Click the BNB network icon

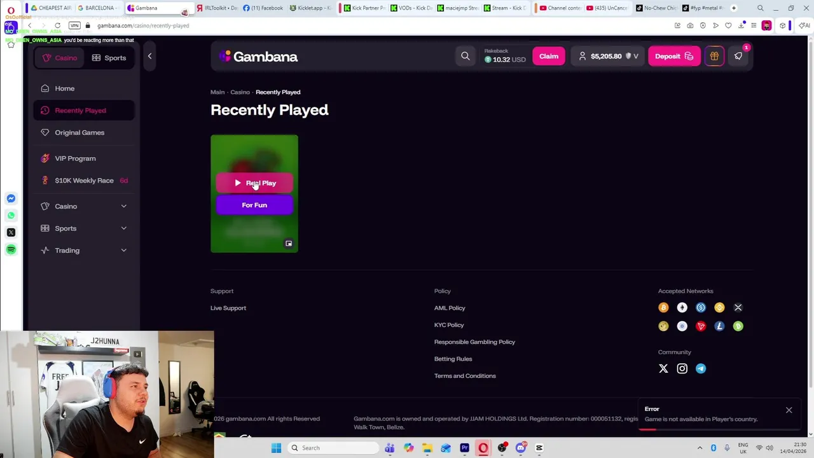click(719, 308)
